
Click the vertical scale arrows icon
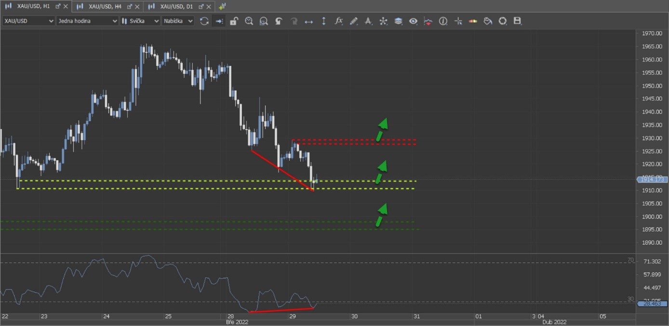click(x=324, y=21)
